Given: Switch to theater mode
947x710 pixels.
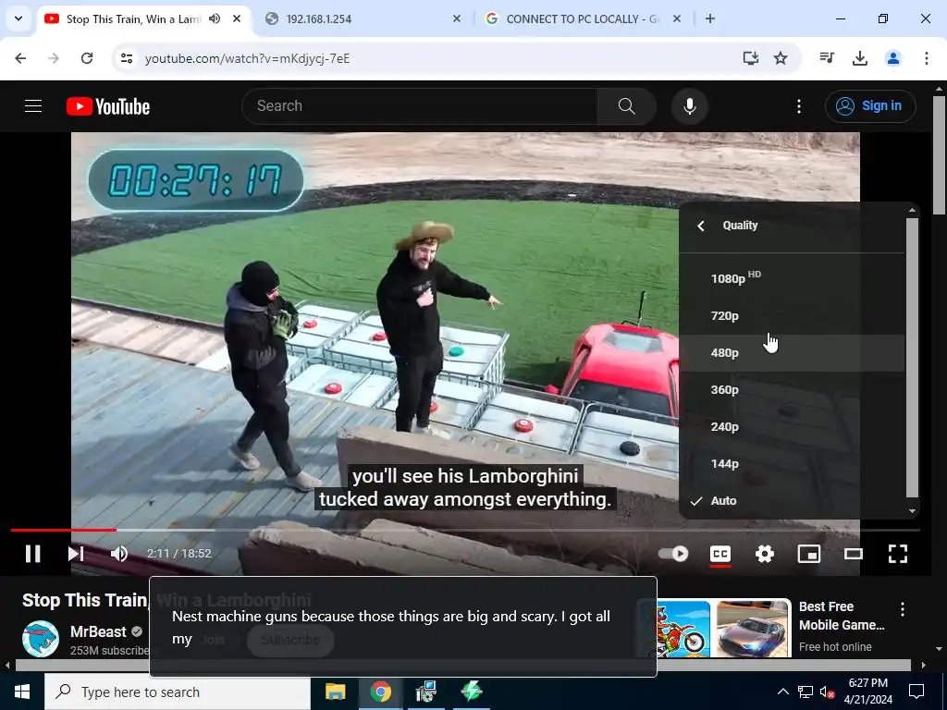Looking at the screenshot, I should coord(854,554).
